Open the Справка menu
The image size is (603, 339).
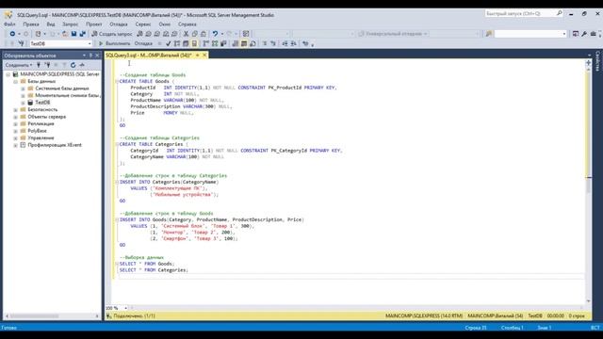pyautogui.click(x=187, y=24)
